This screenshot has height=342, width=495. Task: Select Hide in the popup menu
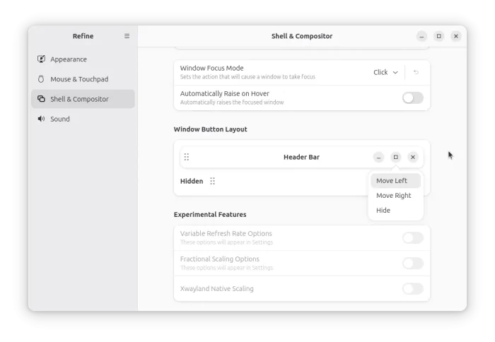click(x=395, y=211)
